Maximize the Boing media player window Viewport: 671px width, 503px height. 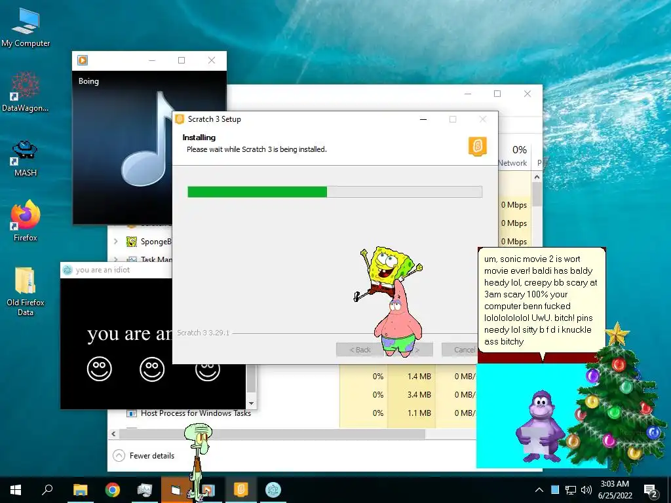click(x=182, y=60)
